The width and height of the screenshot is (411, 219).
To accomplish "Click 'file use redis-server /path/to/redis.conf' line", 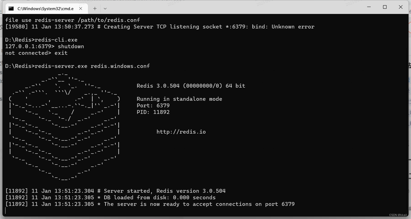I will [x=73, y=20].
